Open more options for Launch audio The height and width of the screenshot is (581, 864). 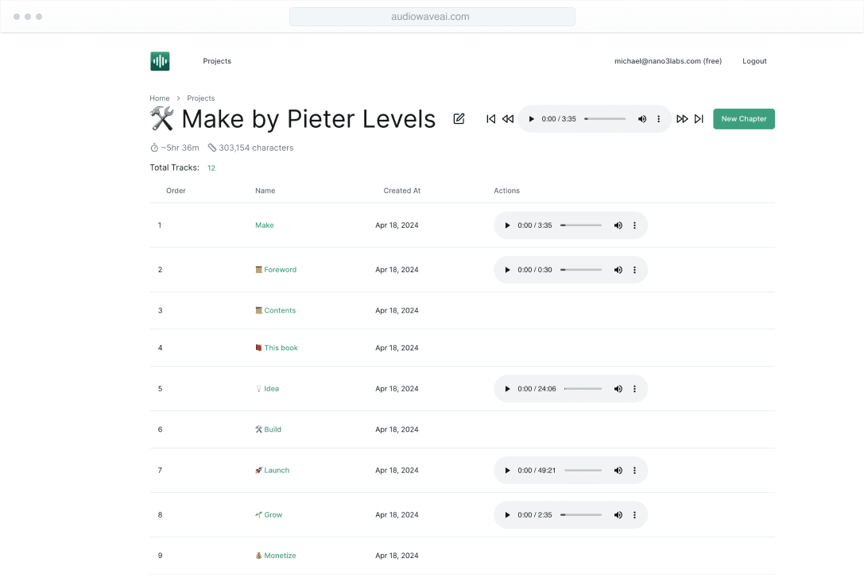point(634,471)
